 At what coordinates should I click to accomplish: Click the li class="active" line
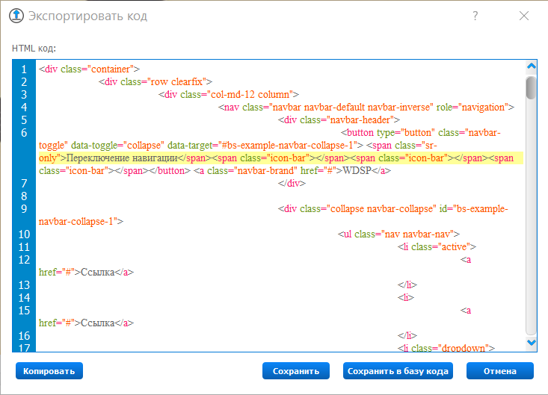[437, 247]
